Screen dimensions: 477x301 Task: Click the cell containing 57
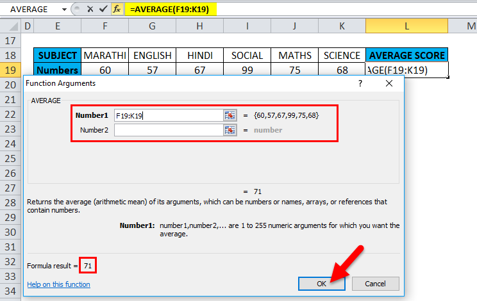pyautogui.click(x=153, y=70)
